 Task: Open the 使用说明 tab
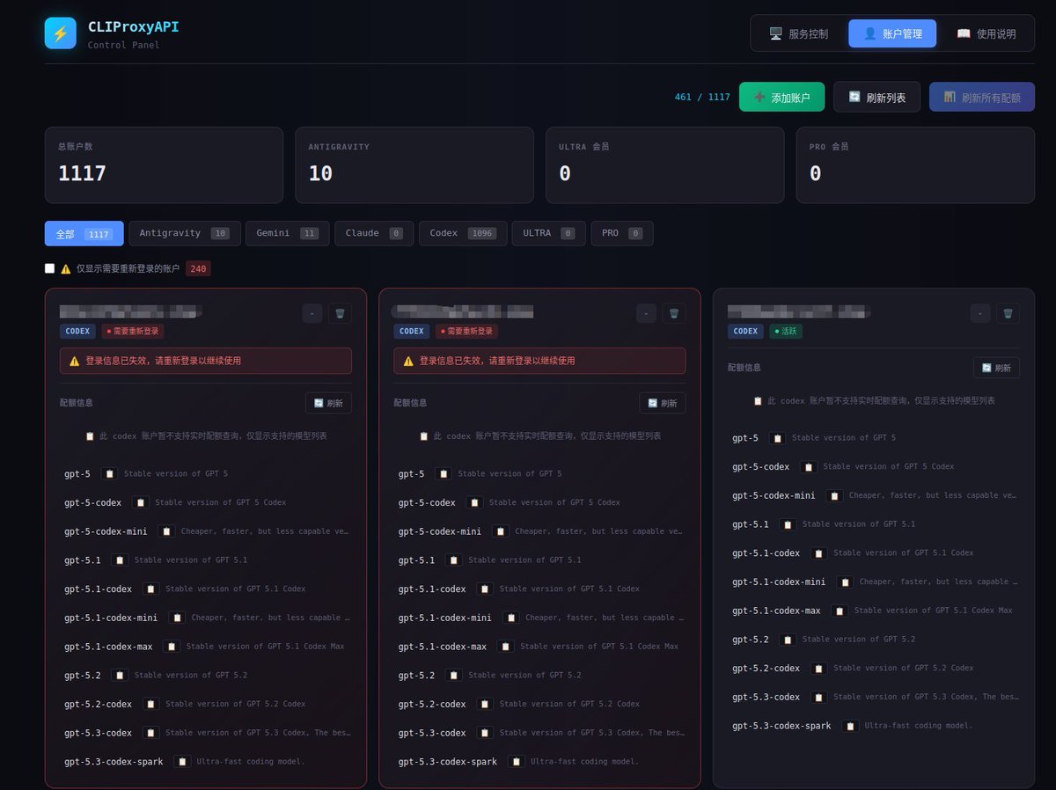point(986,33)
